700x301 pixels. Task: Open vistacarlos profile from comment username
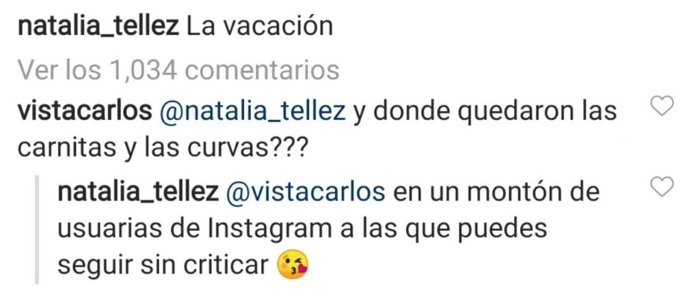(85, 112)
